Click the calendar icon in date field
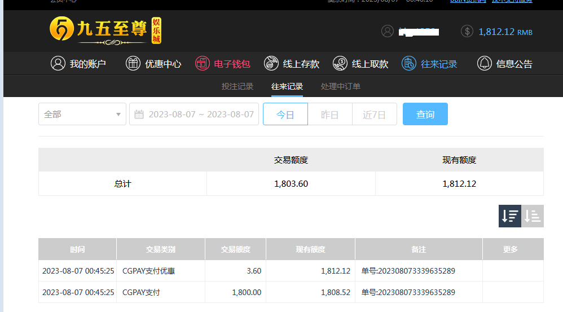Image resolution: width=563 pixels, height=312 pixels. pyautogui.click(x=139, y=114)
